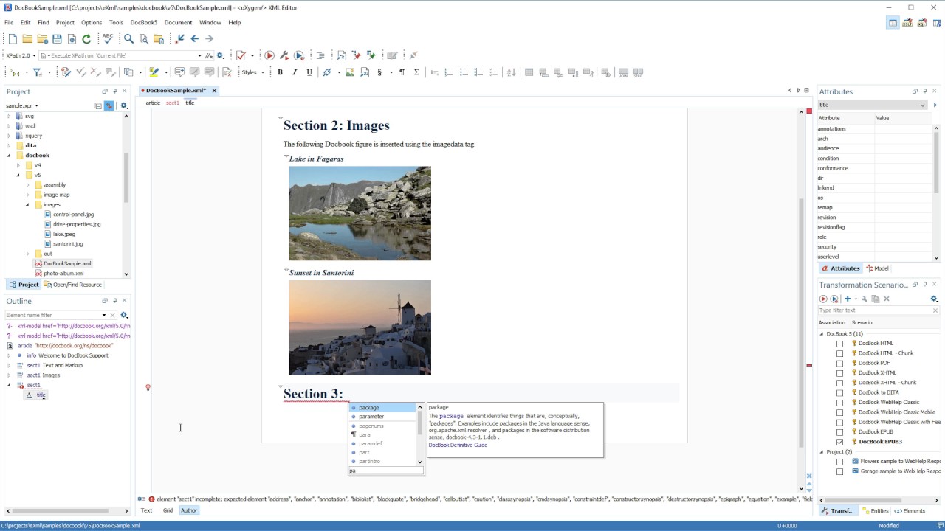Screen dimensions: 945x531
Task: Apply italic formatting with the I icon
Action: [x=295, y=72]
